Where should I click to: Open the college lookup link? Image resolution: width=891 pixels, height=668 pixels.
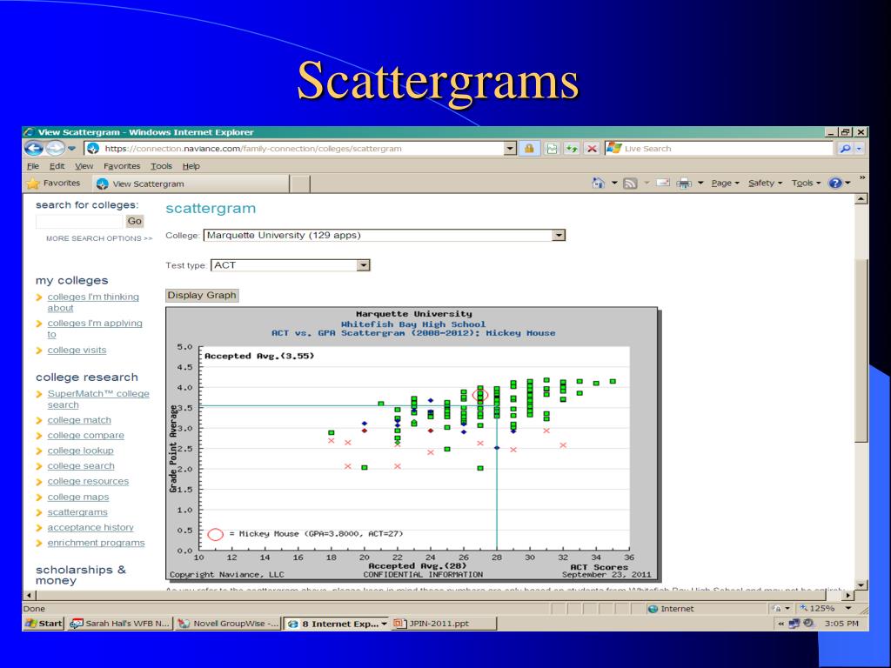tap(80, 451)
